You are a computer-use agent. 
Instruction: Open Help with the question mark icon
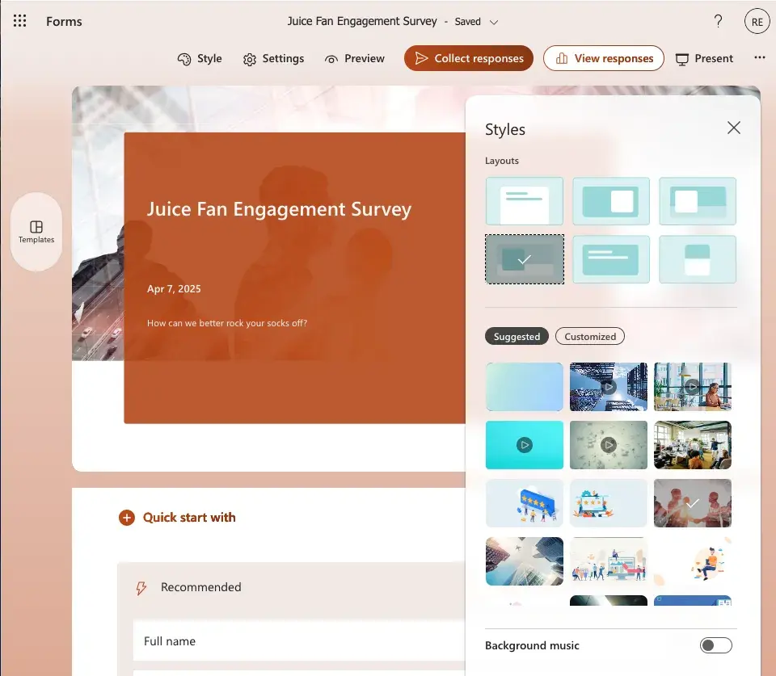[x=719, y=22]
